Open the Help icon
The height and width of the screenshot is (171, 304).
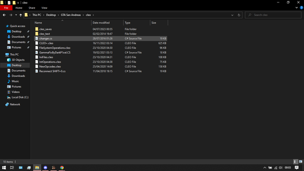[302, 8]
